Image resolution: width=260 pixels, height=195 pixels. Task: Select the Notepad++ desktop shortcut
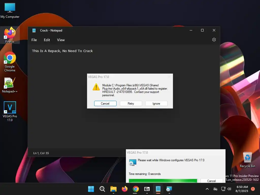[10, 85]
